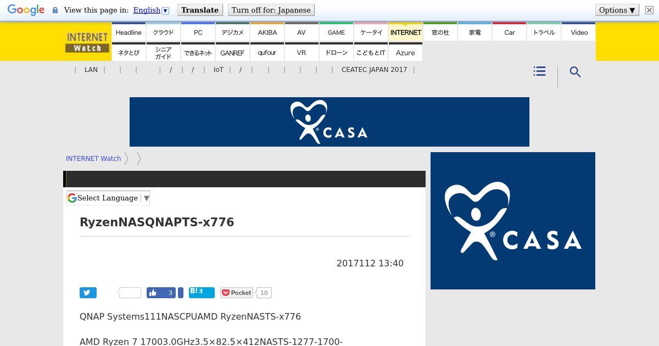This screenshot has width=659, height=346.
Task: Click the CASA banner ad at top
Action: (x=329, y=122)
